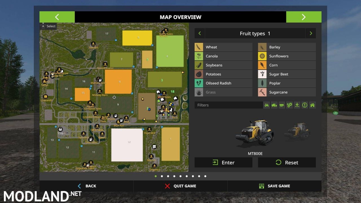The height and width of the screenshot is (203, 361).
Task: Click the Compost Sales map icon
Action: pyautogui.click(x=93, y=105)
